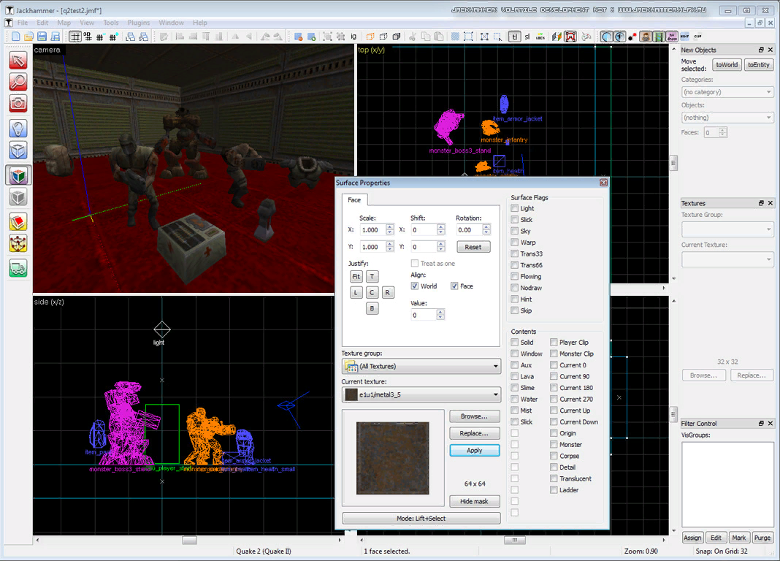Open the Map menu

(x=64, y=23)
